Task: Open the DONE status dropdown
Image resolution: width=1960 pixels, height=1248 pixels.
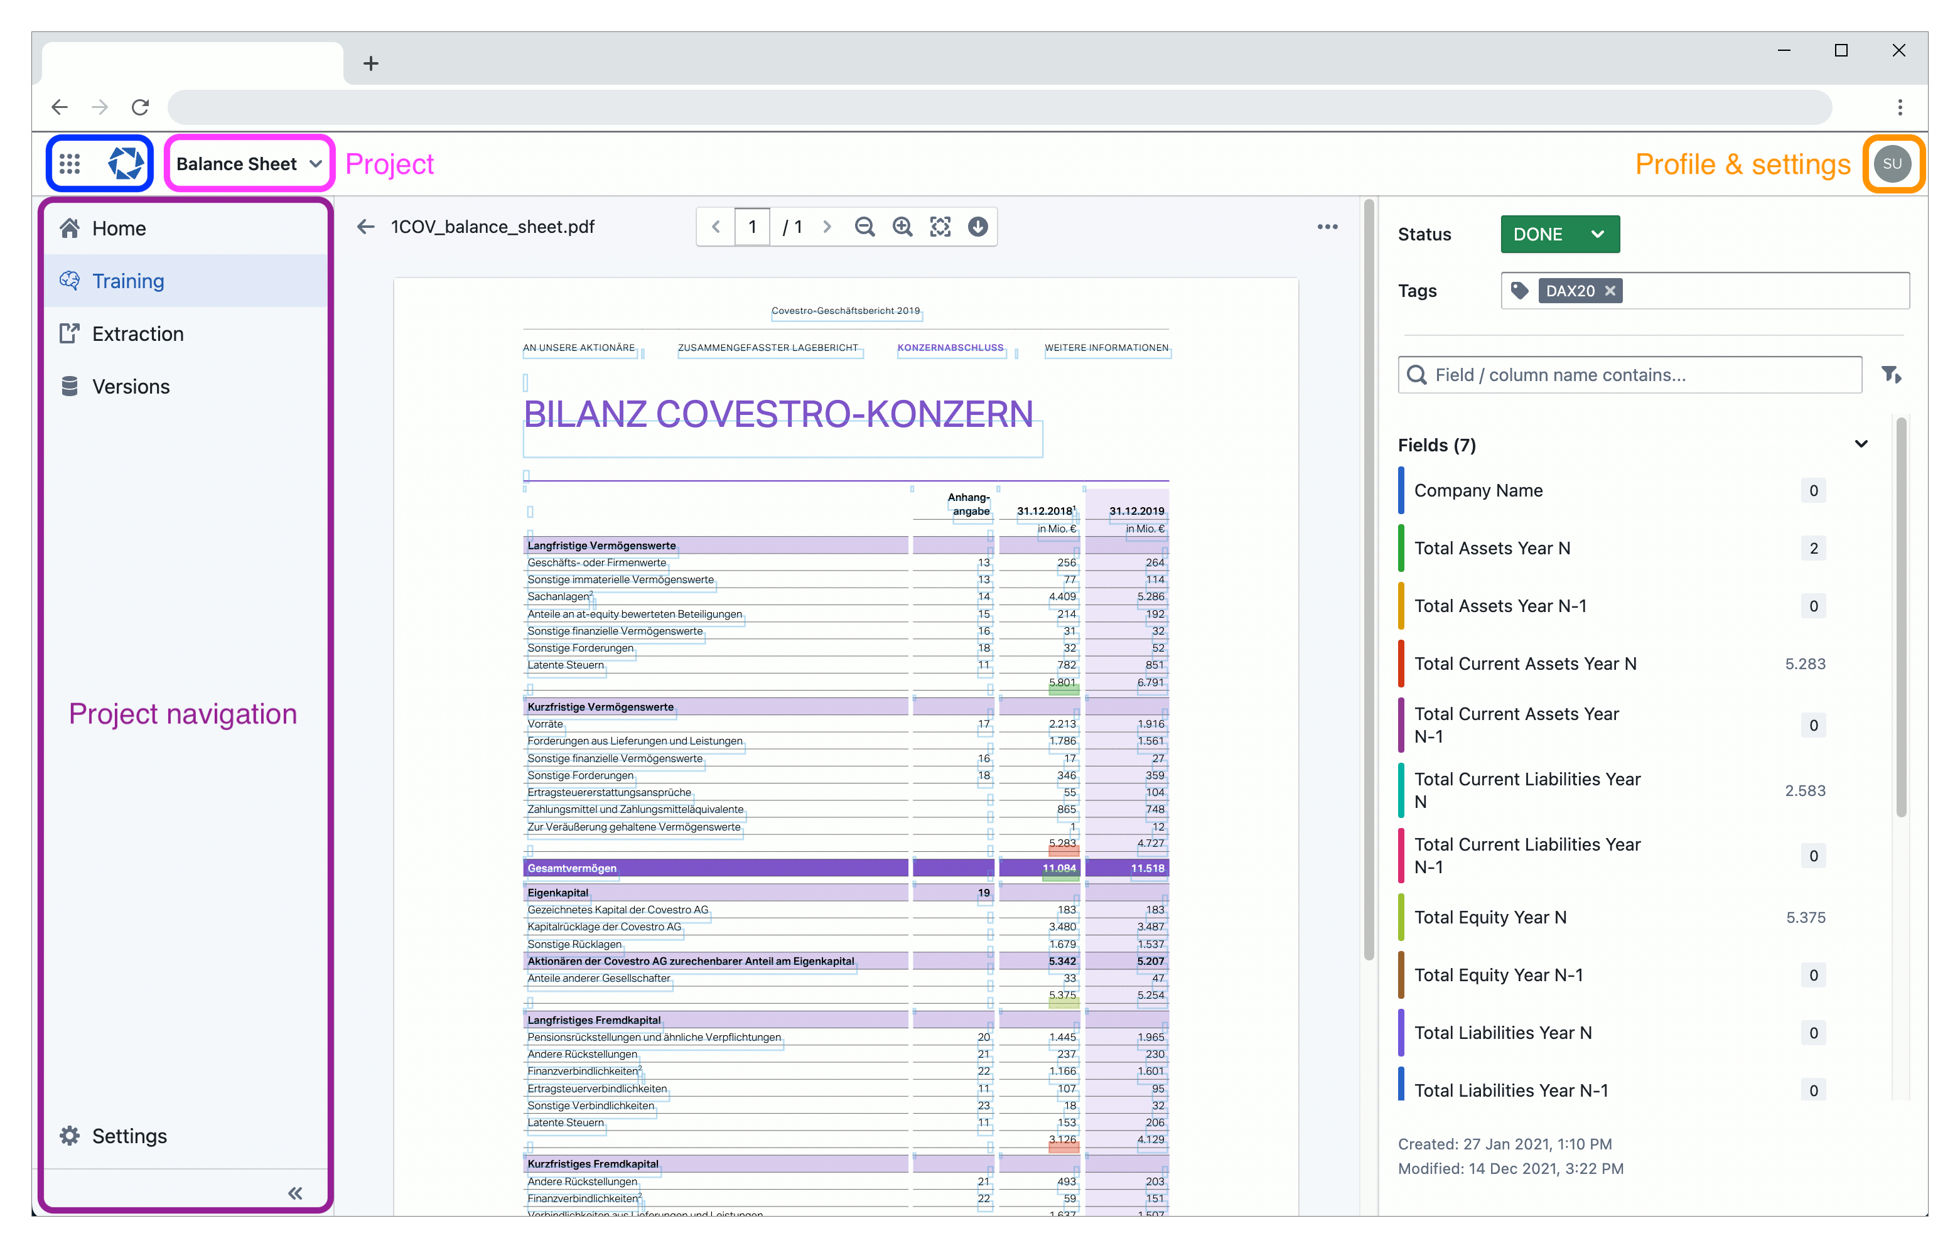Action: click(1559, 234)
